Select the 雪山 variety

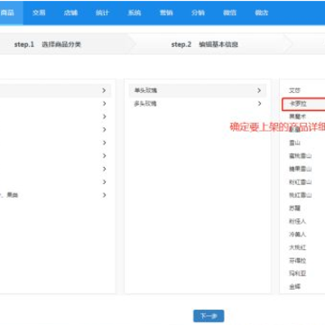pyautogui.click(x=294, y=143)
